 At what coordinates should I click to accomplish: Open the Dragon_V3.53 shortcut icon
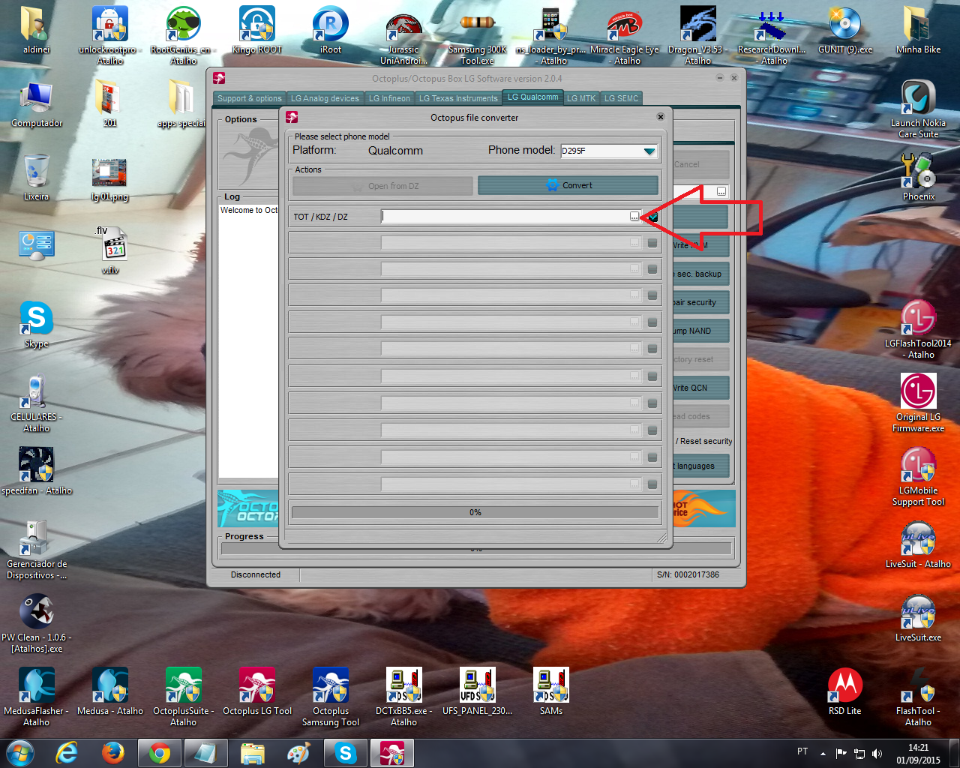697,34
